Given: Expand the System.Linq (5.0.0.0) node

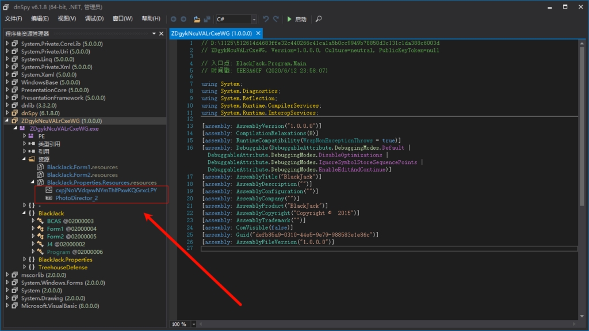Looking at the screenshot, I should (x=7, y=59).
